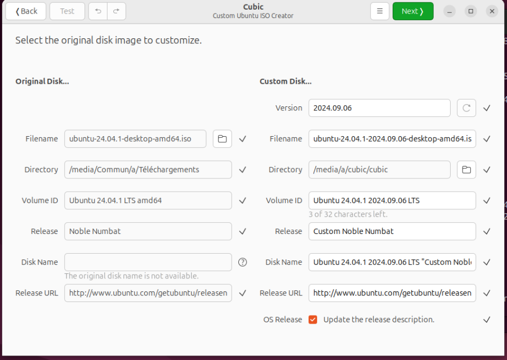Go Back to previous page
Screen dimensions: 507x360
pos(26,11)
